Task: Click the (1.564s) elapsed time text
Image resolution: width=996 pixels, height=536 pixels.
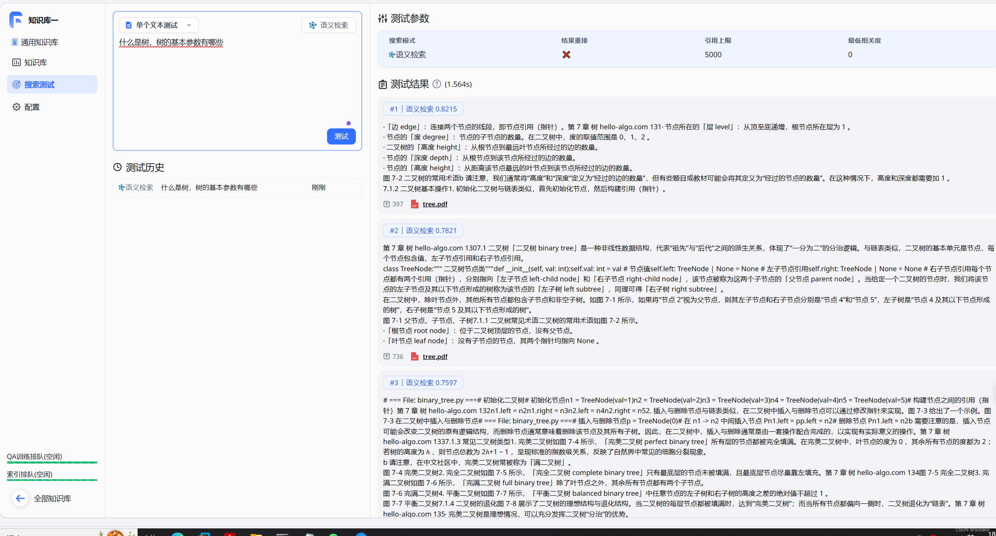Action: coord(458,84)
